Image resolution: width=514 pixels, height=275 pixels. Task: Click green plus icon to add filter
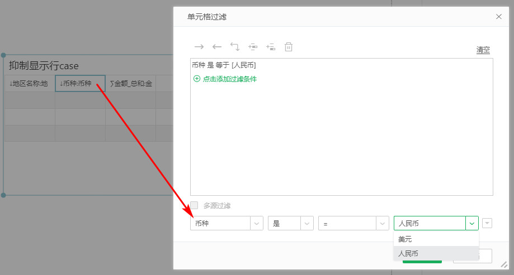pos(196,79)
